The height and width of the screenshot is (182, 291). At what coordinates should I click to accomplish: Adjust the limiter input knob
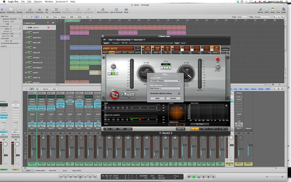click(145, 74)
